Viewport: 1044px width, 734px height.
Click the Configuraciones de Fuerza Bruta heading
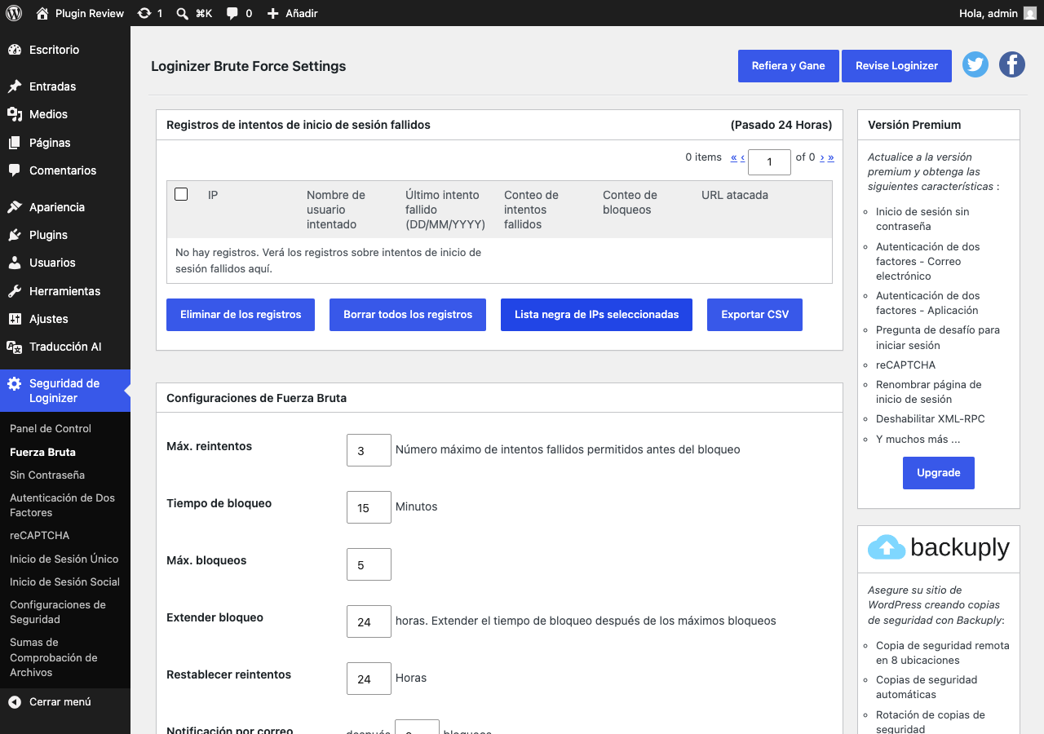click(256, 398)
